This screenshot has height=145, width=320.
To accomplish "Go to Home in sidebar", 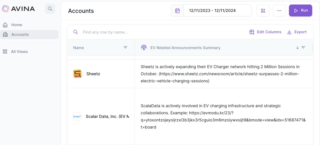I will [16, 25].
